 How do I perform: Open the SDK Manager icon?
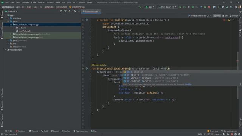(x=231, y=7)
